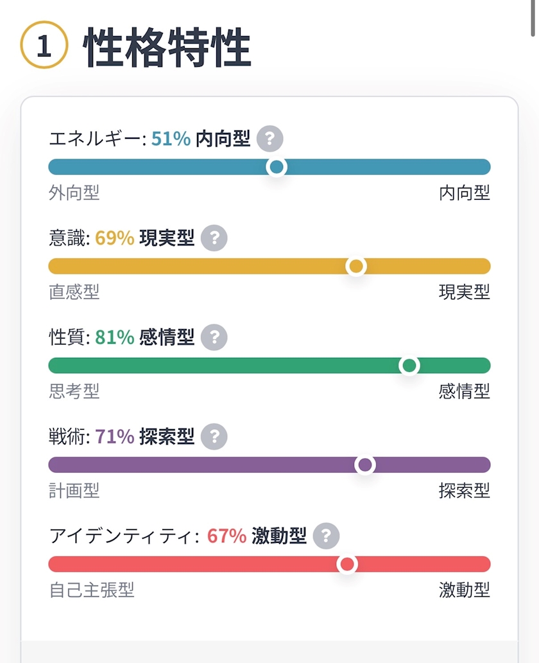The image size is (539, 663).
Task: Click the blue エネルギー slider handle
Action: (277, 167)
